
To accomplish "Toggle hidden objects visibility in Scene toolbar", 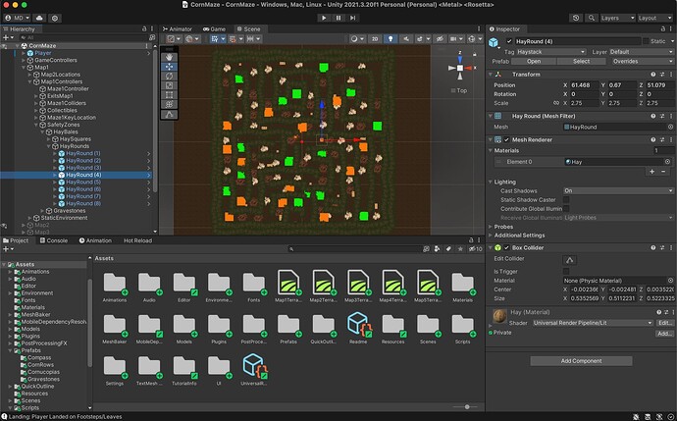I will pos(440,39).
